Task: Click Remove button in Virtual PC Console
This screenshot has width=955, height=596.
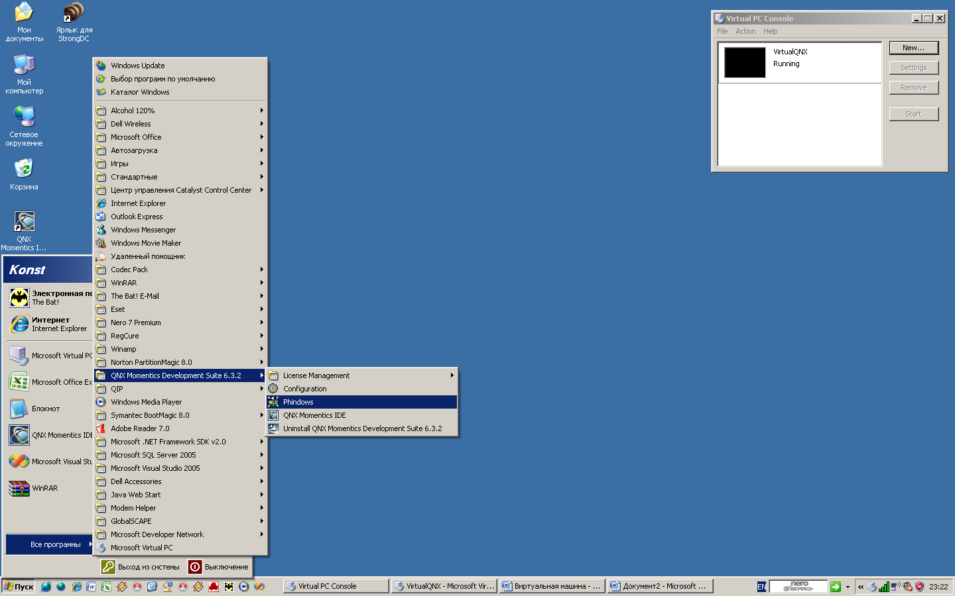Action: (x=914, y=87)
